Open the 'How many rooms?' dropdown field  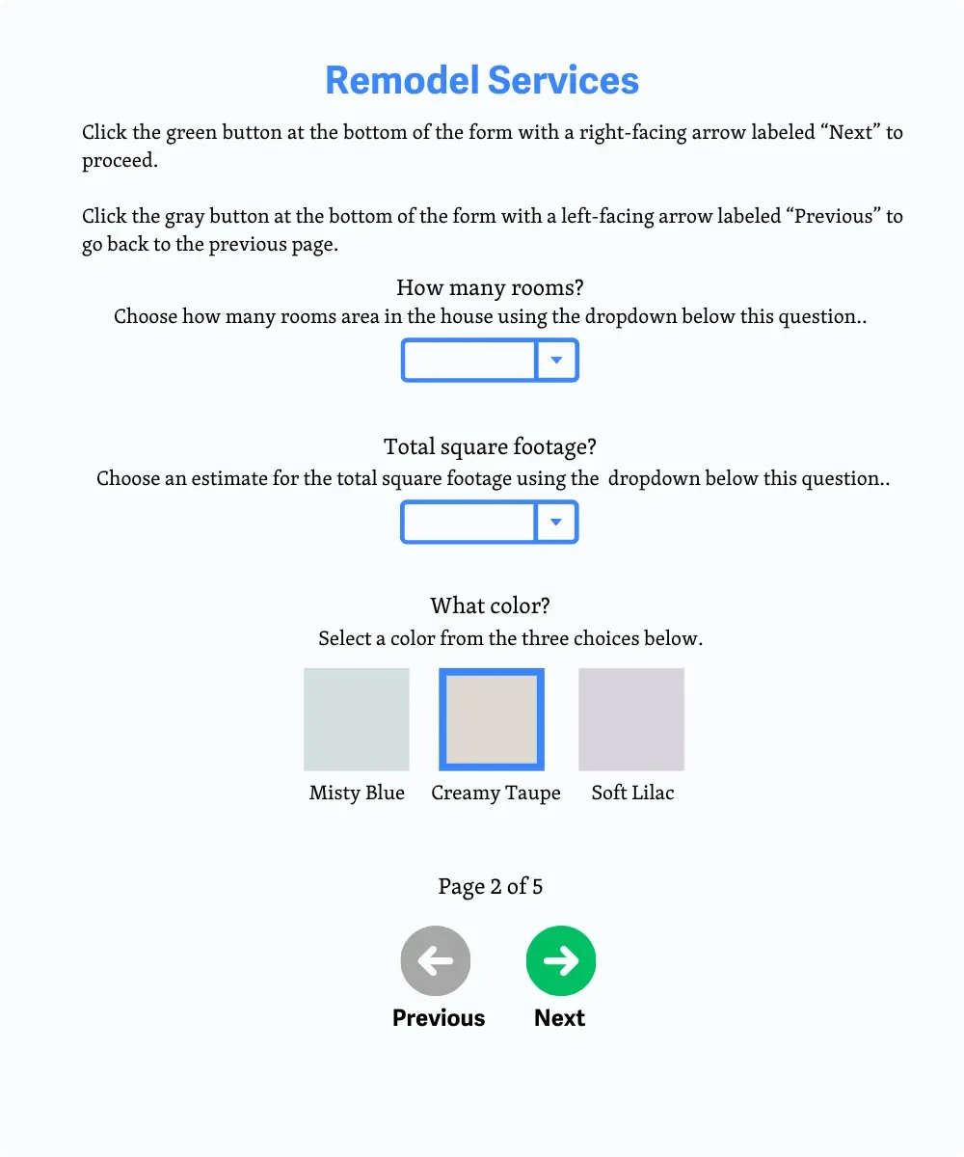pos(469,360)
